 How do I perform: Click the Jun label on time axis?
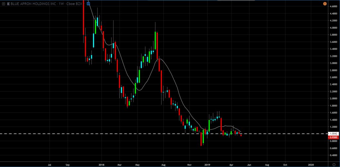coord(249,165)
